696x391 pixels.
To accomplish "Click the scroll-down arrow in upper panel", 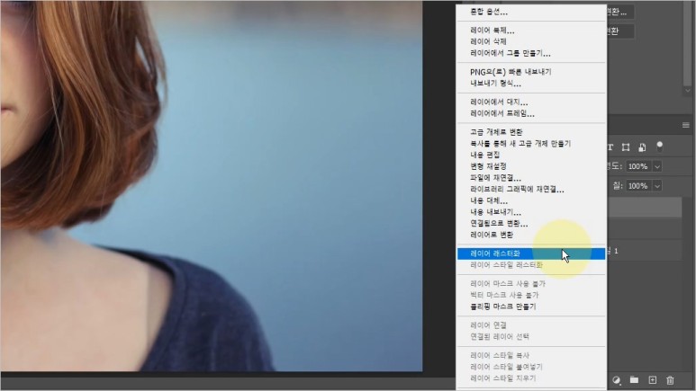I will [x=688, y=91].
